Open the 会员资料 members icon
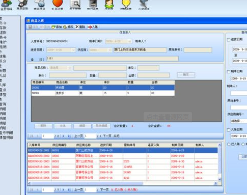Viewport: 247px width, 195px height. pyautogui.click(x=6, y=4)
